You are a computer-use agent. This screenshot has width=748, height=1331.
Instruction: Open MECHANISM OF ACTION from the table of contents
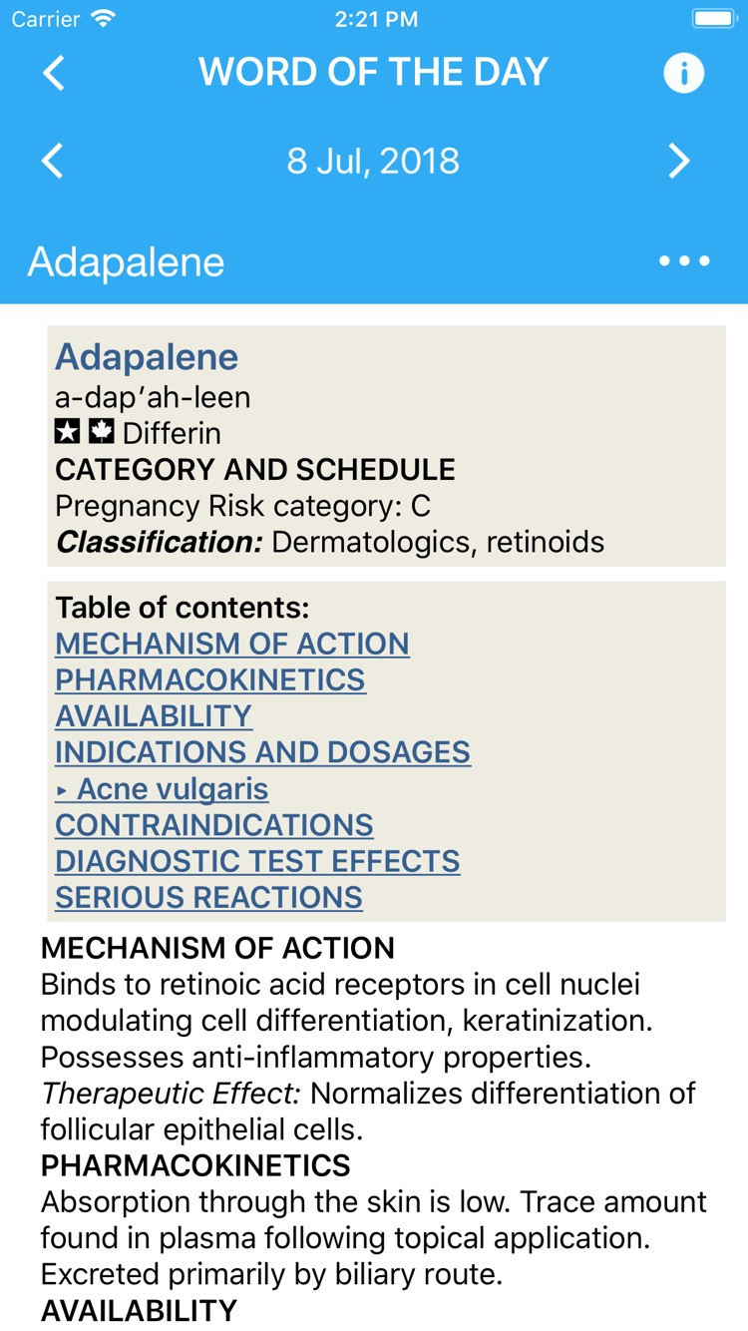tap(232, 644)
